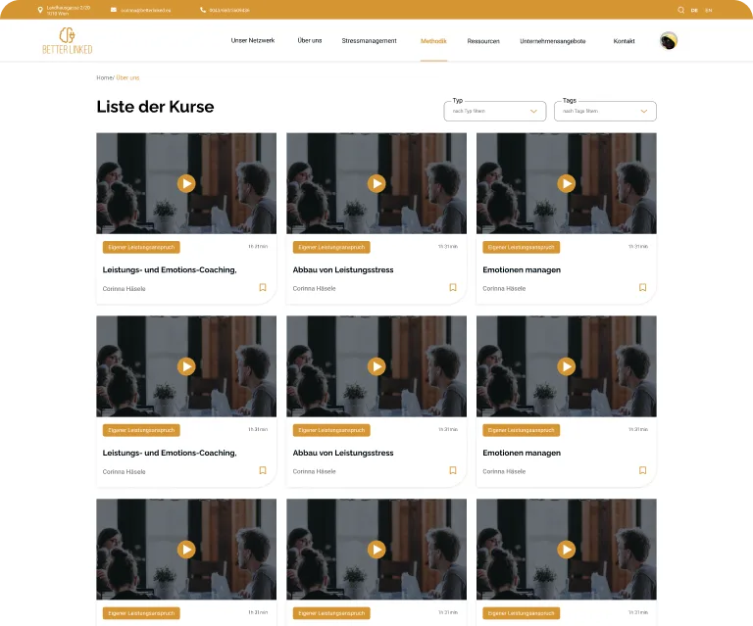Screen dimensions: 753x626
Task: Click the chevron arrow of the Typ filter
Action: click(533, 112)
